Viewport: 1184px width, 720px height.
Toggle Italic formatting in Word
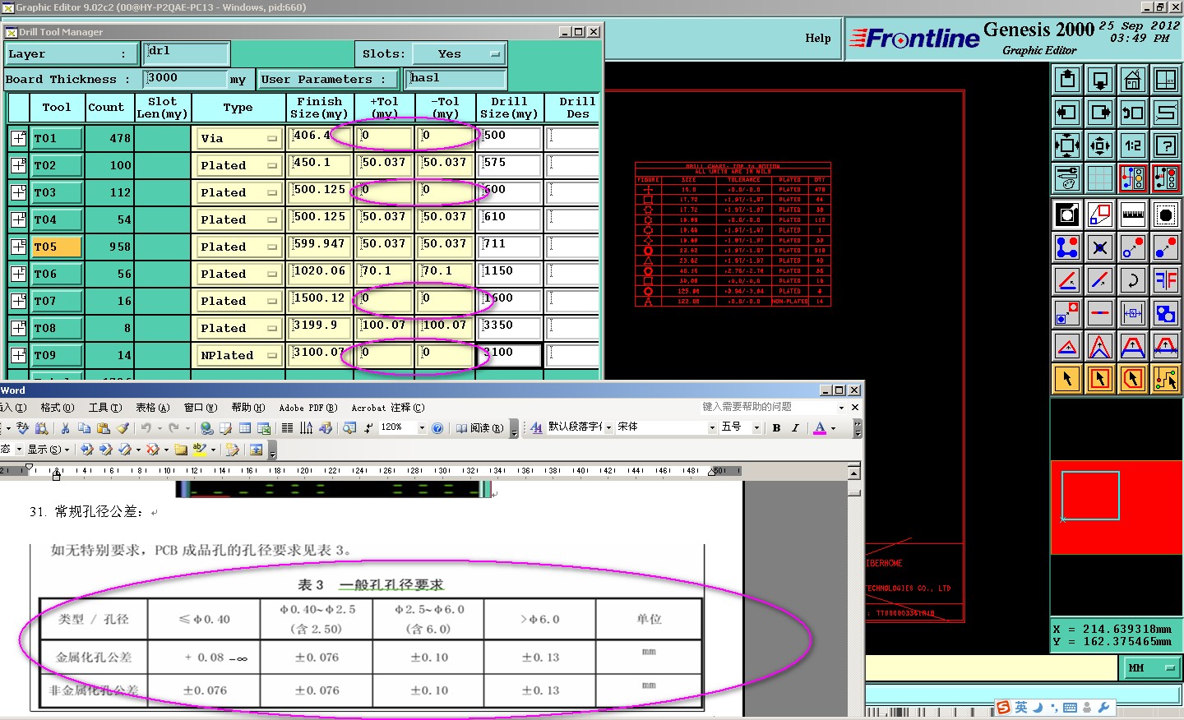click(795, 428)
